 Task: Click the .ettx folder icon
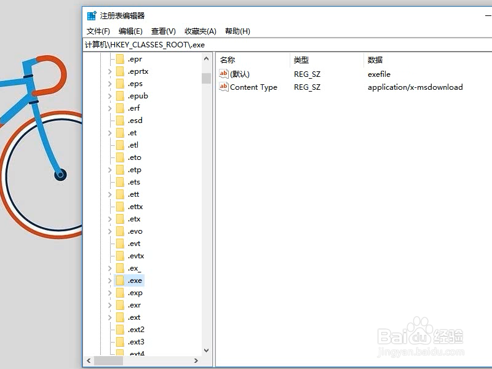(120, 207)
